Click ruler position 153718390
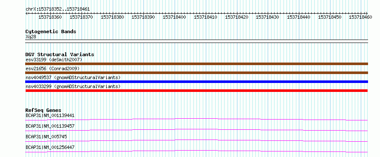 (143, 17)
